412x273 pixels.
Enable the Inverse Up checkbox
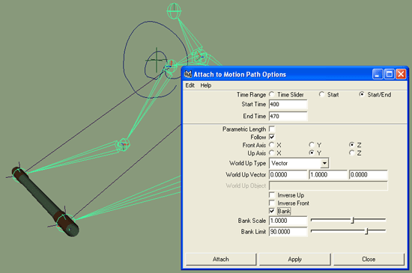tap(272, 195)
